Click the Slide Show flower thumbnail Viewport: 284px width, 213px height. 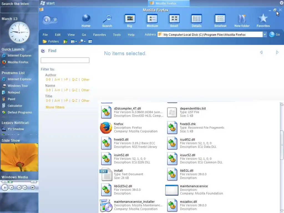click(x=19, y=158)
